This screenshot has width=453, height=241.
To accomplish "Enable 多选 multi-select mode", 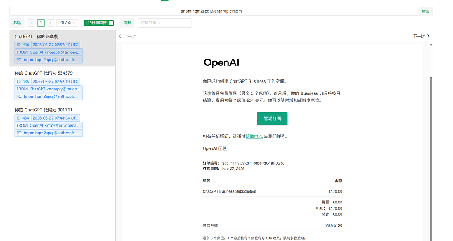I will (17, 23).
